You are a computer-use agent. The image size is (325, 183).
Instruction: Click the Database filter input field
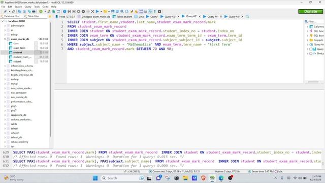pos(12,16)
